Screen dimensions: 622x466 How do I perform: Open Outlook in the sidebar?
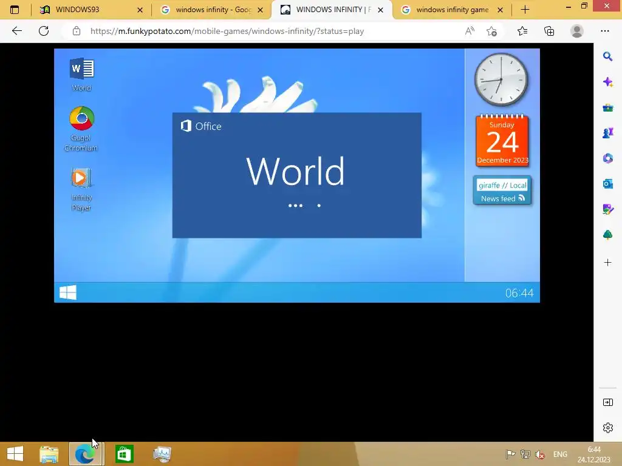coord(607,184)
